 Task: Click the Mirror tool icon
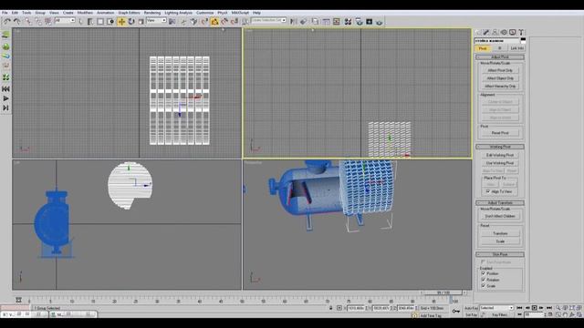tap(294, 22)
